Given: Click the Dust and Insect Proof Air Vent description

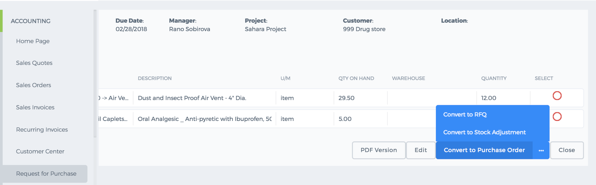Looking at the screenshot, I should tap(192, 98).
